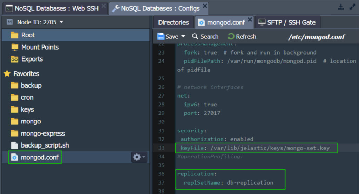The height and width of the screenshot is (194, 359).
Task: Switch to the Directories tab
Action: (173, 23)
